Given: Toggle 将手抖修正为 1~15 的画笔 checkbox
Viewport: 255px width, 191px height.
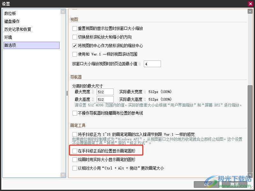Looking at the screenshot, I should click(75, 134).
